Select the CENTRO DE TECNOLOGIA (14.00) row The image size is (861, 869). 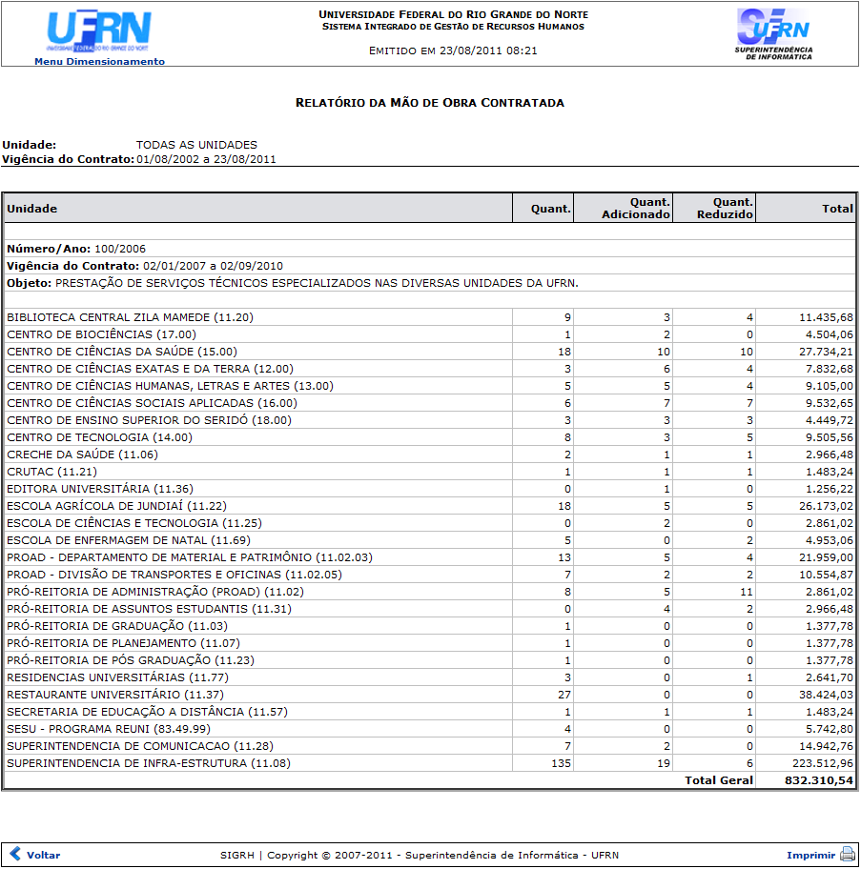point(430,437)
